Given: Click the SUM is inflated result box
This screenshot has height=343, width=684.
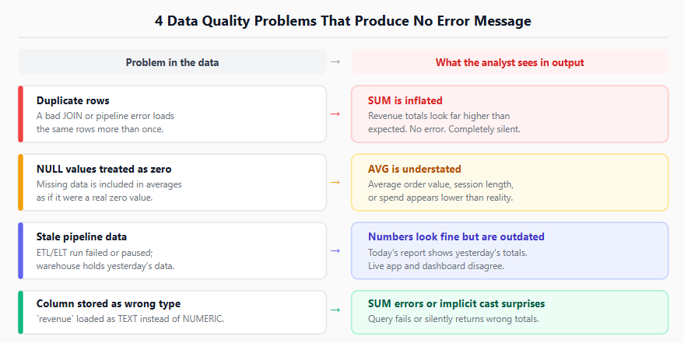Looking at the screenshot, I should pyautogui.click(x=510, y=114).
